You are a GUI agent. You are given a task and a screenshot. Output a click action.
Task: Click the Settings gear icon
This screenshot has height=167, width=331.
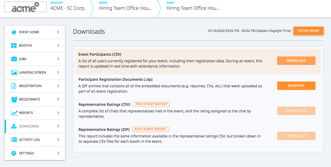pos(14,153)
